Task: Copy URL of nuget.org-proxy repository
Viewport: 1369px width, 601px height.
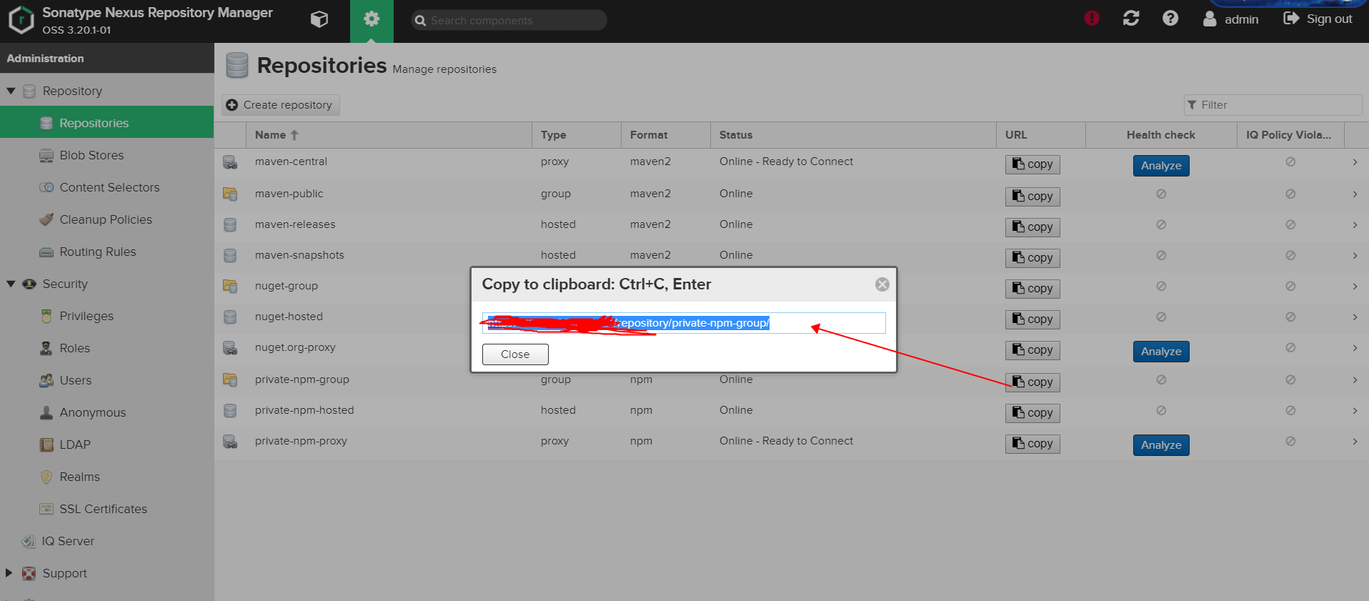Action: [1032, 350]
